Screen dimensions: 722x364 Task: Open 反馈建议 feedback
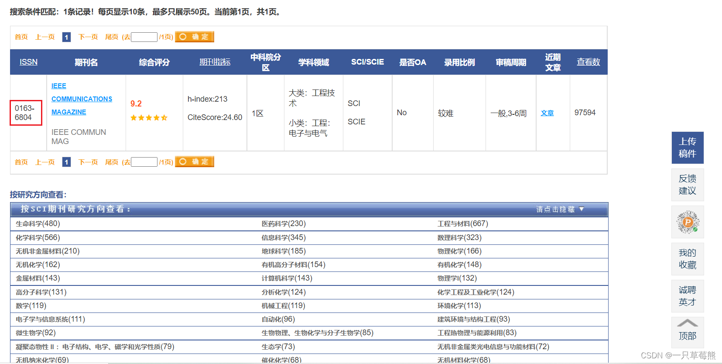[x=688, y=185]
